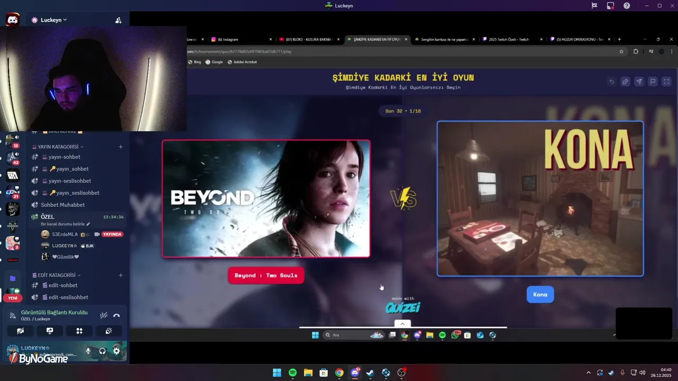This screenshot has width=678, height=381.
Task: Open Steam from the bottom Windows taskbar
Action: [x=370, y=373]
